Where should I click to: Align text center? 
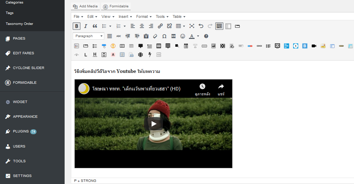tap(142, 26)
